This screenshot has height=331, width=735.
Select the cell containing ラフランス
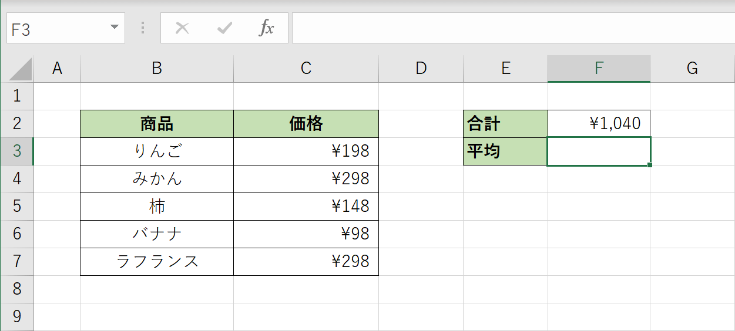156,261
